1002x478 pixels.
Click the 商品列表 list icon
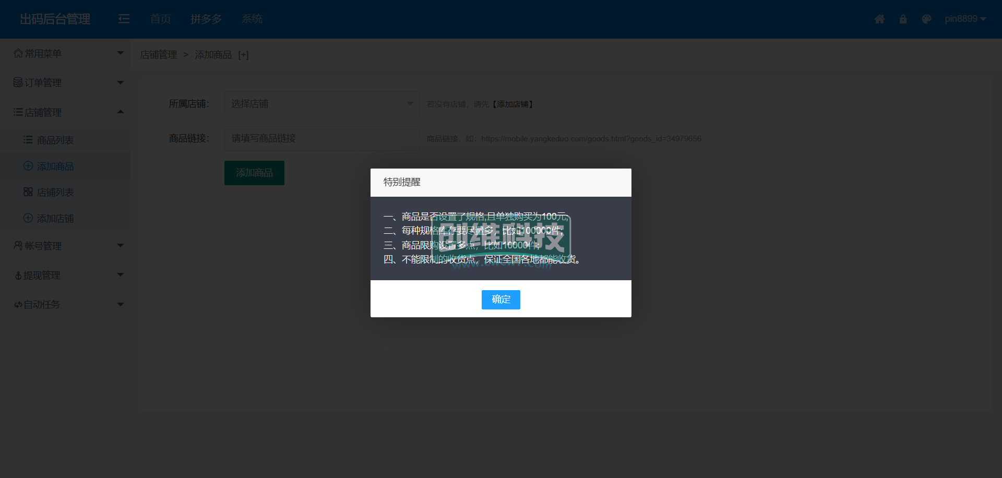point(28,140)
